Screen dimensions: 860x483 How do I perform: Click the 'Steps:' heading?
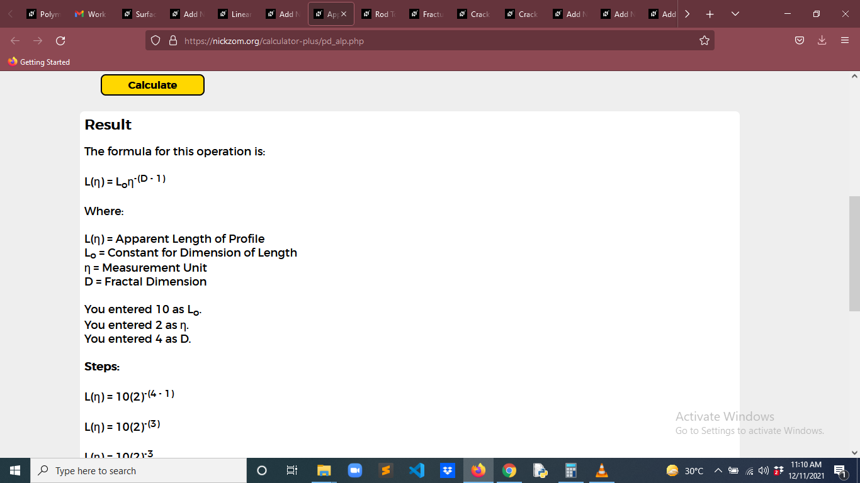pyautogui.click(x=102, y=367)
